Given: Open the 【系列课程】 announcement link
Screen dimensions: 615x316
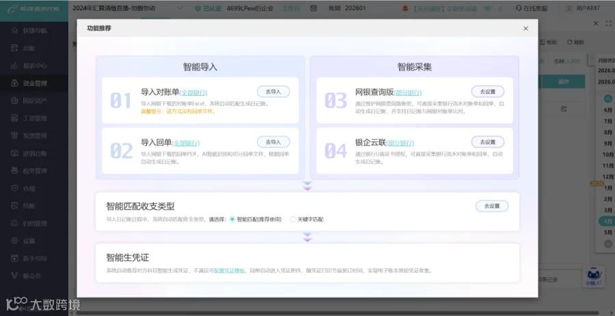Looking at the screenshot, I should pyautogui.click(x=457, y=8).
